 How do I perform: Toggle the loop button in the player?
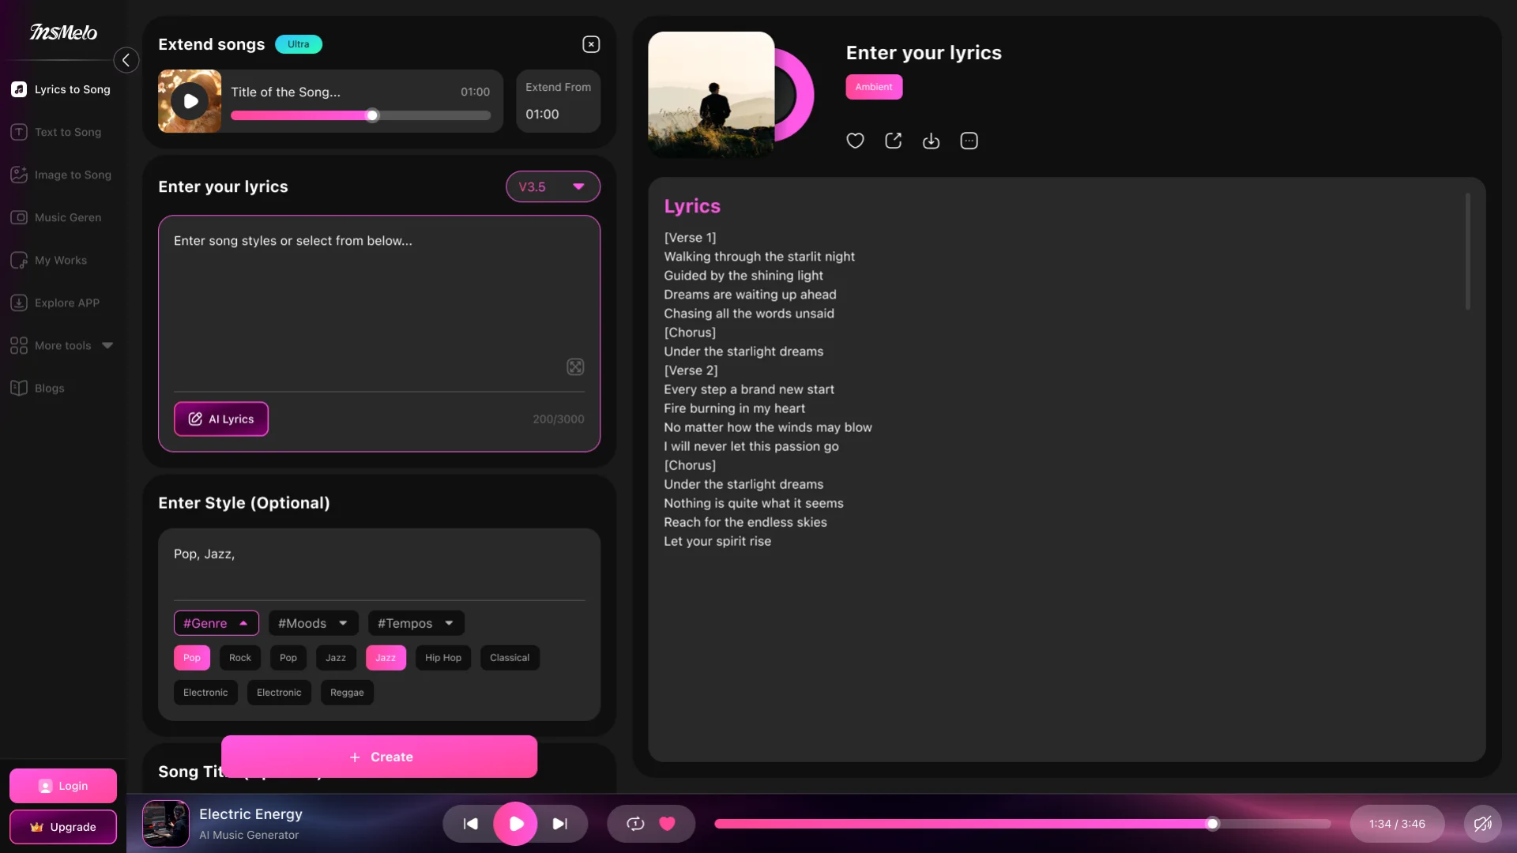635,824
